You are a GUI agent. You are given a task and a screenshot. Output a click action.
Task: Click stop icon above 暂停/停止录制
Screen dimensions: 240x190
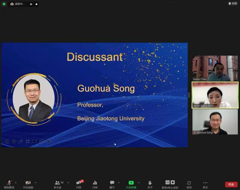(x=173, y=182)
